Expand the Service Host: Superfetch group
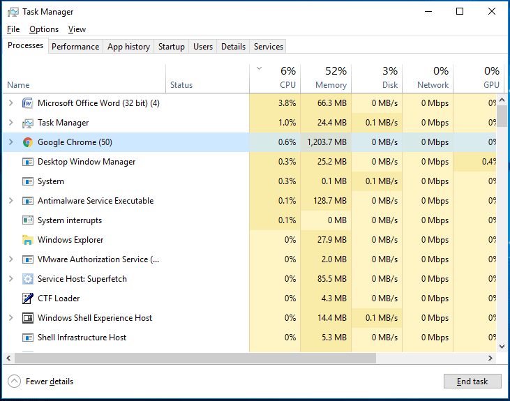This screenshot has width=510, height=401. point(10,279)
